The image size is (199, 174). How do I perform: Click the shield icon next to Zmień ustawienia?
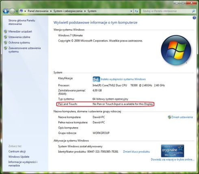click(x=169, y=117)
